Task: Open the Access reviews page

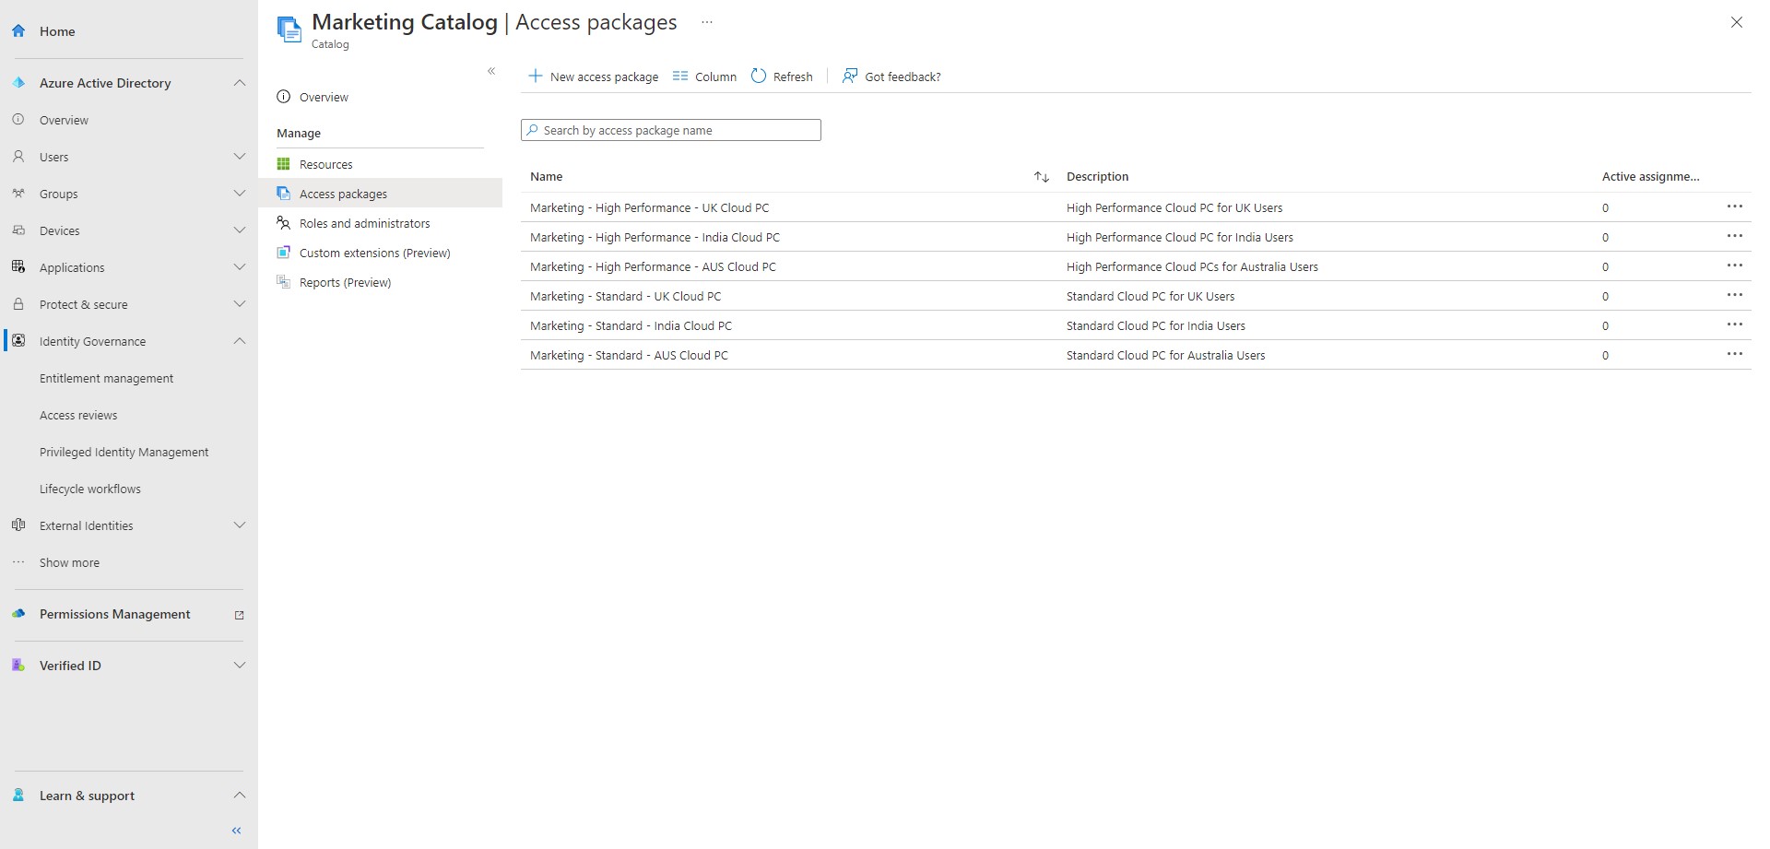Action: click(x=78, y=415)
